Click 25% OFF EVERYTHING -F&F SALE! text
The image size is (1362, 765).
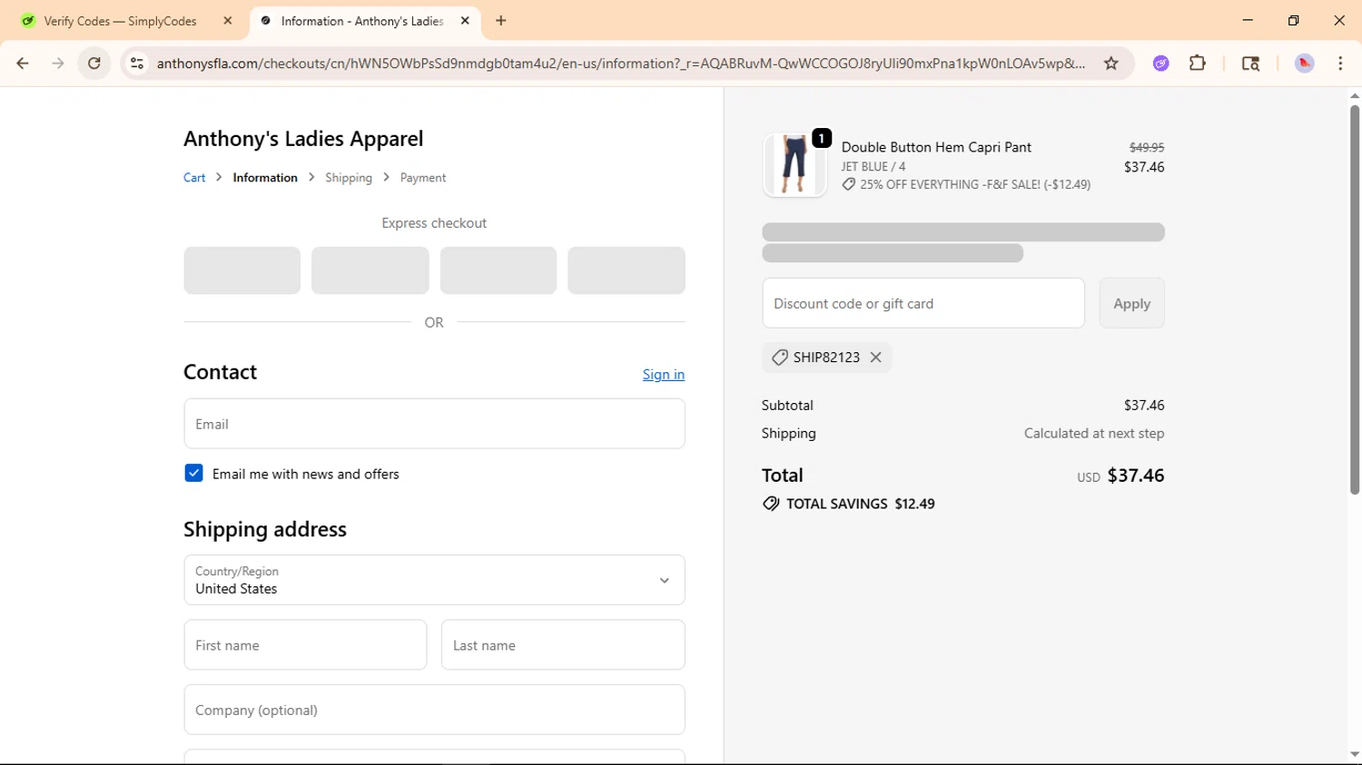975,184
